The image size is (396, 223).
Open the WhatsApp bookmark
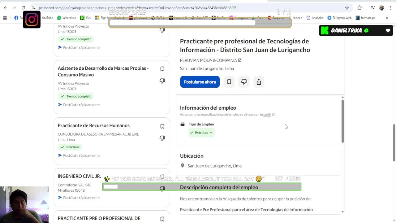(x=67, y=18)
